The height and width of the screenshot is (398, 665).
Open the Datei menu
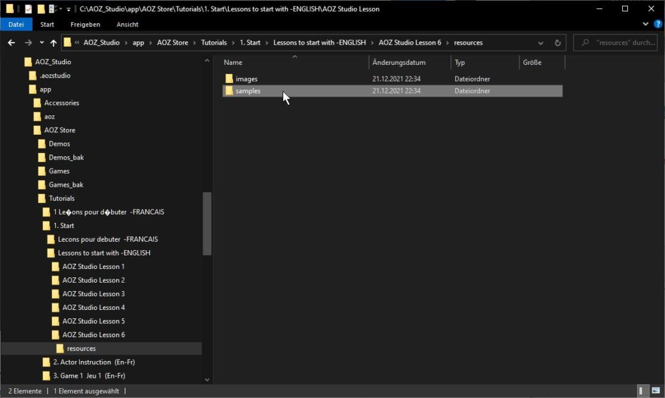coord(16,24)
